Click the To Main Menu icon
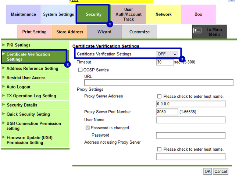This screenshot has height=176, width=239. click(197, 32)
